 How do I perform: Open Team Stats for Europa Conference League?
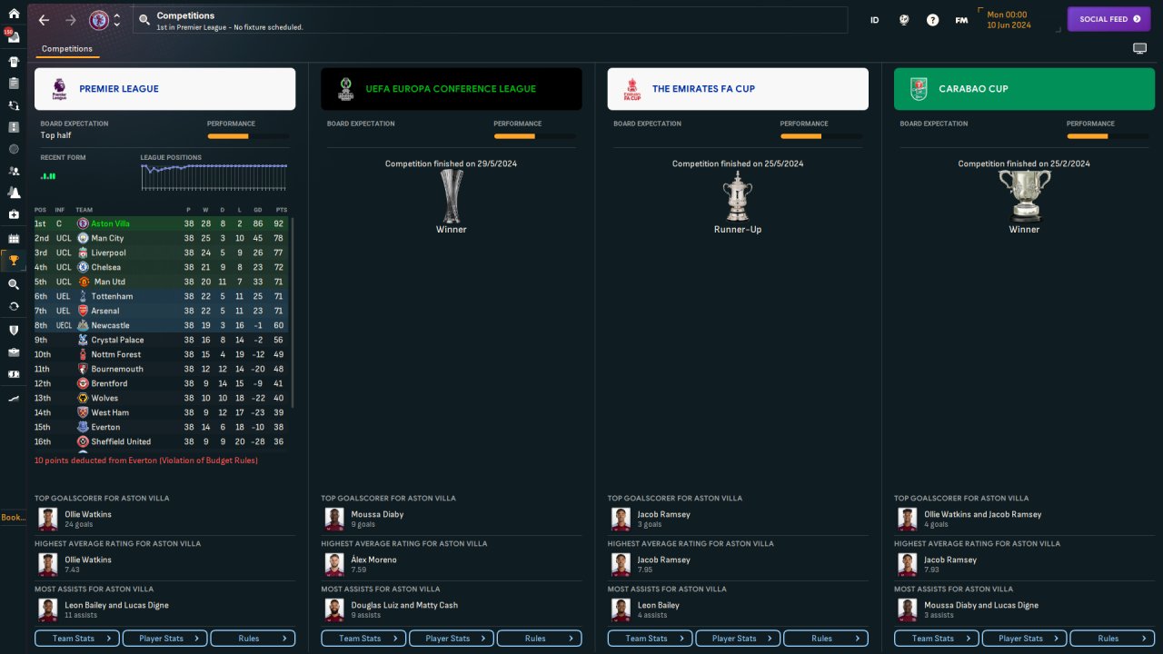click(x=363, y=639)
